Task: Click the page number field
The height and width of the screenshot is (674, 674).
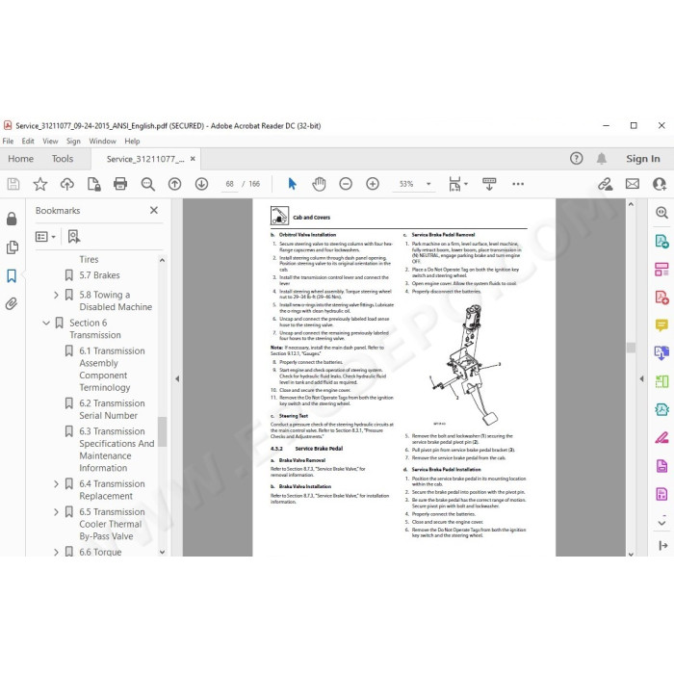Action: pyautogui.click(x=229, y=184)
